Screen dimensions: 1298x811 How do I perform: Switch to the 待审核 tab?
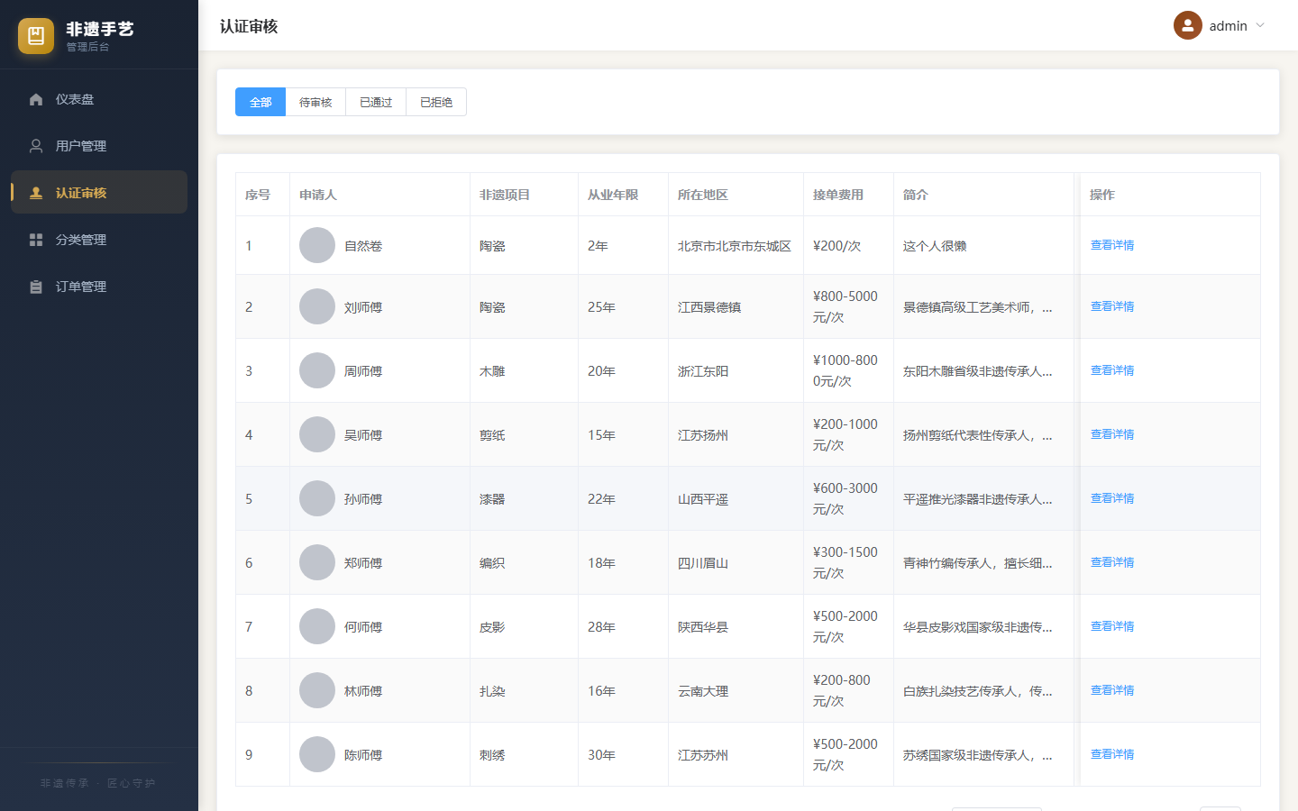click(x=315, y=102)
